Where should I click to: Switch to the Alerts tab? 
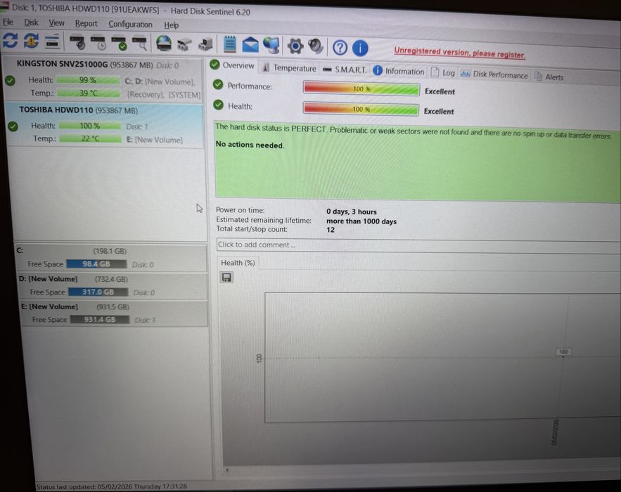tap(549, 77)
